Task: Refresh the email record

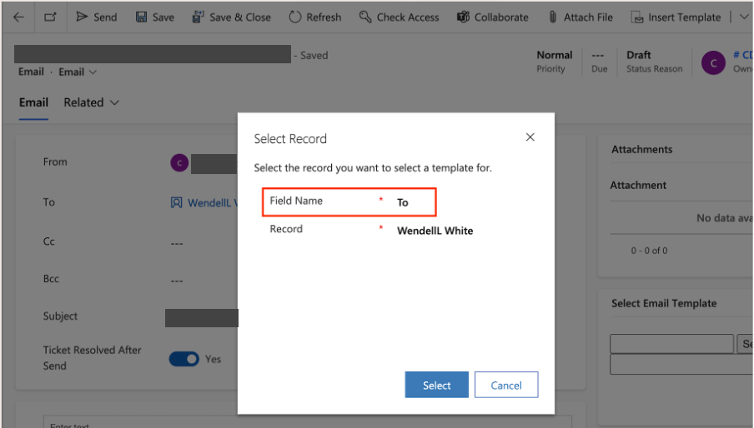Action: pos(315,17)
